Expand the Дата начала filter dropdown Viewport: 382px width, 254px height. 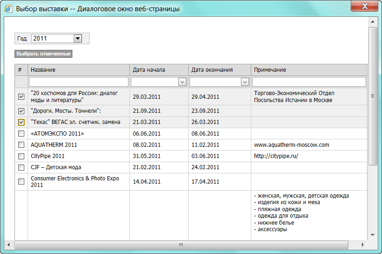182,82
